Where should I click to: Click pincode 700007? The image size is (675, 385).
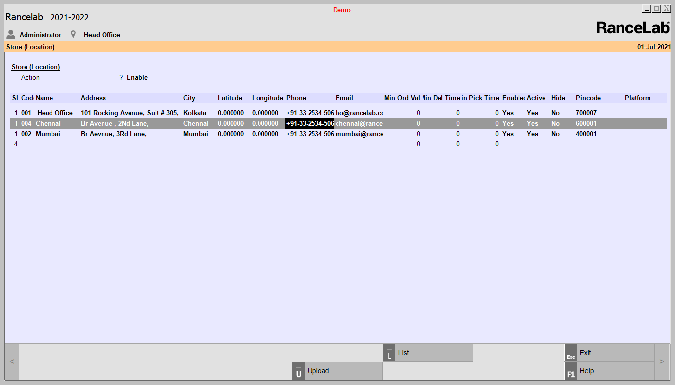click(586, 113)
